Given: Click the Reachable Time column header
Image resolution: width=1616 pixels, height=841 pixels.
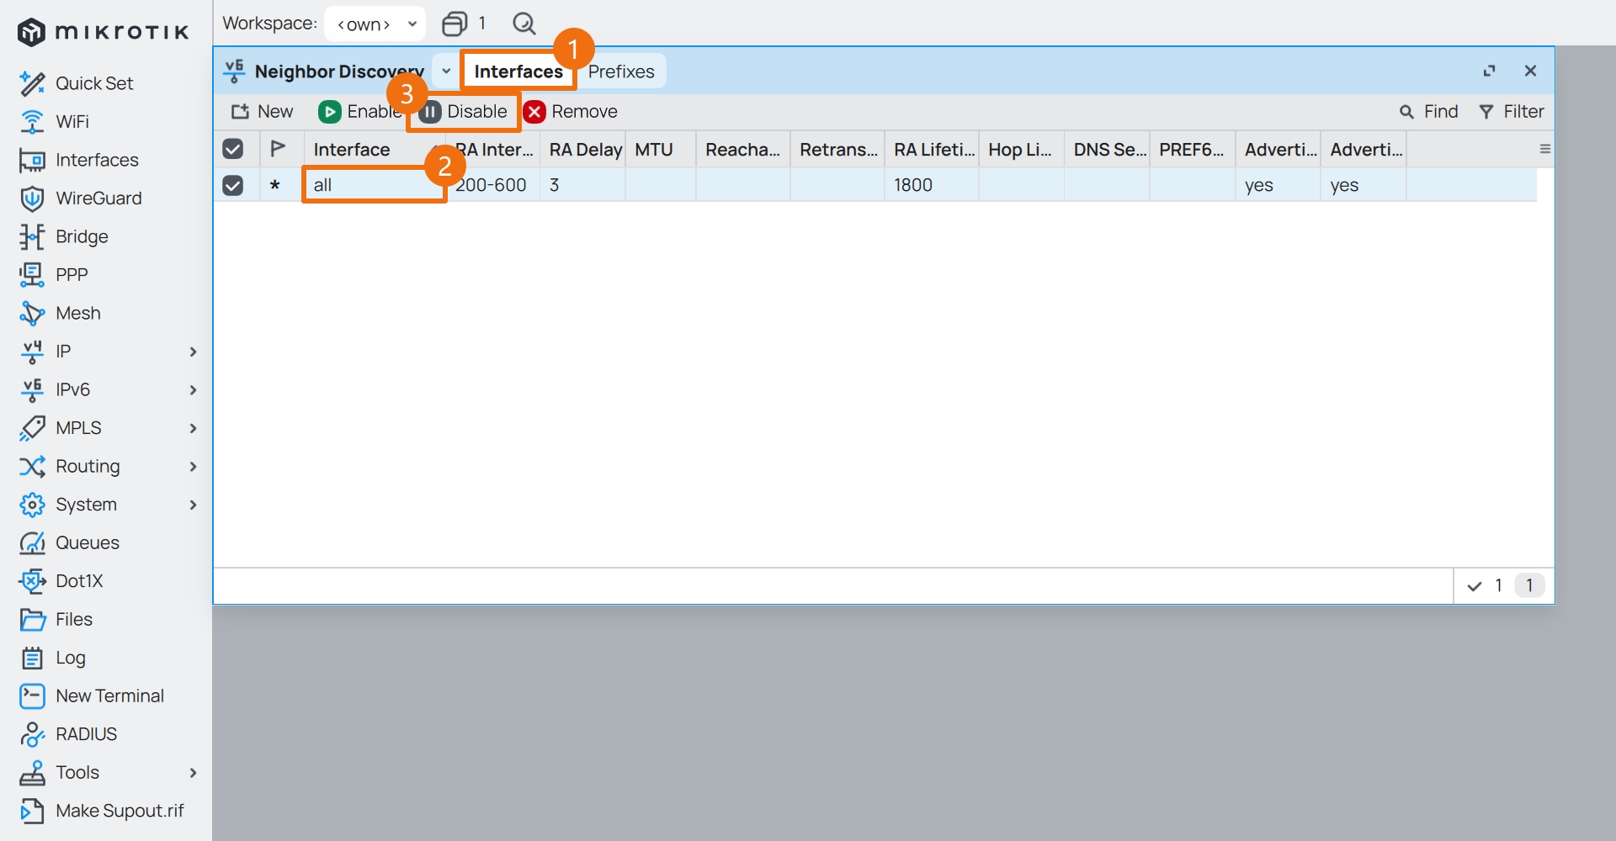Looking at the screenshot, I should (x=744, y=150).
